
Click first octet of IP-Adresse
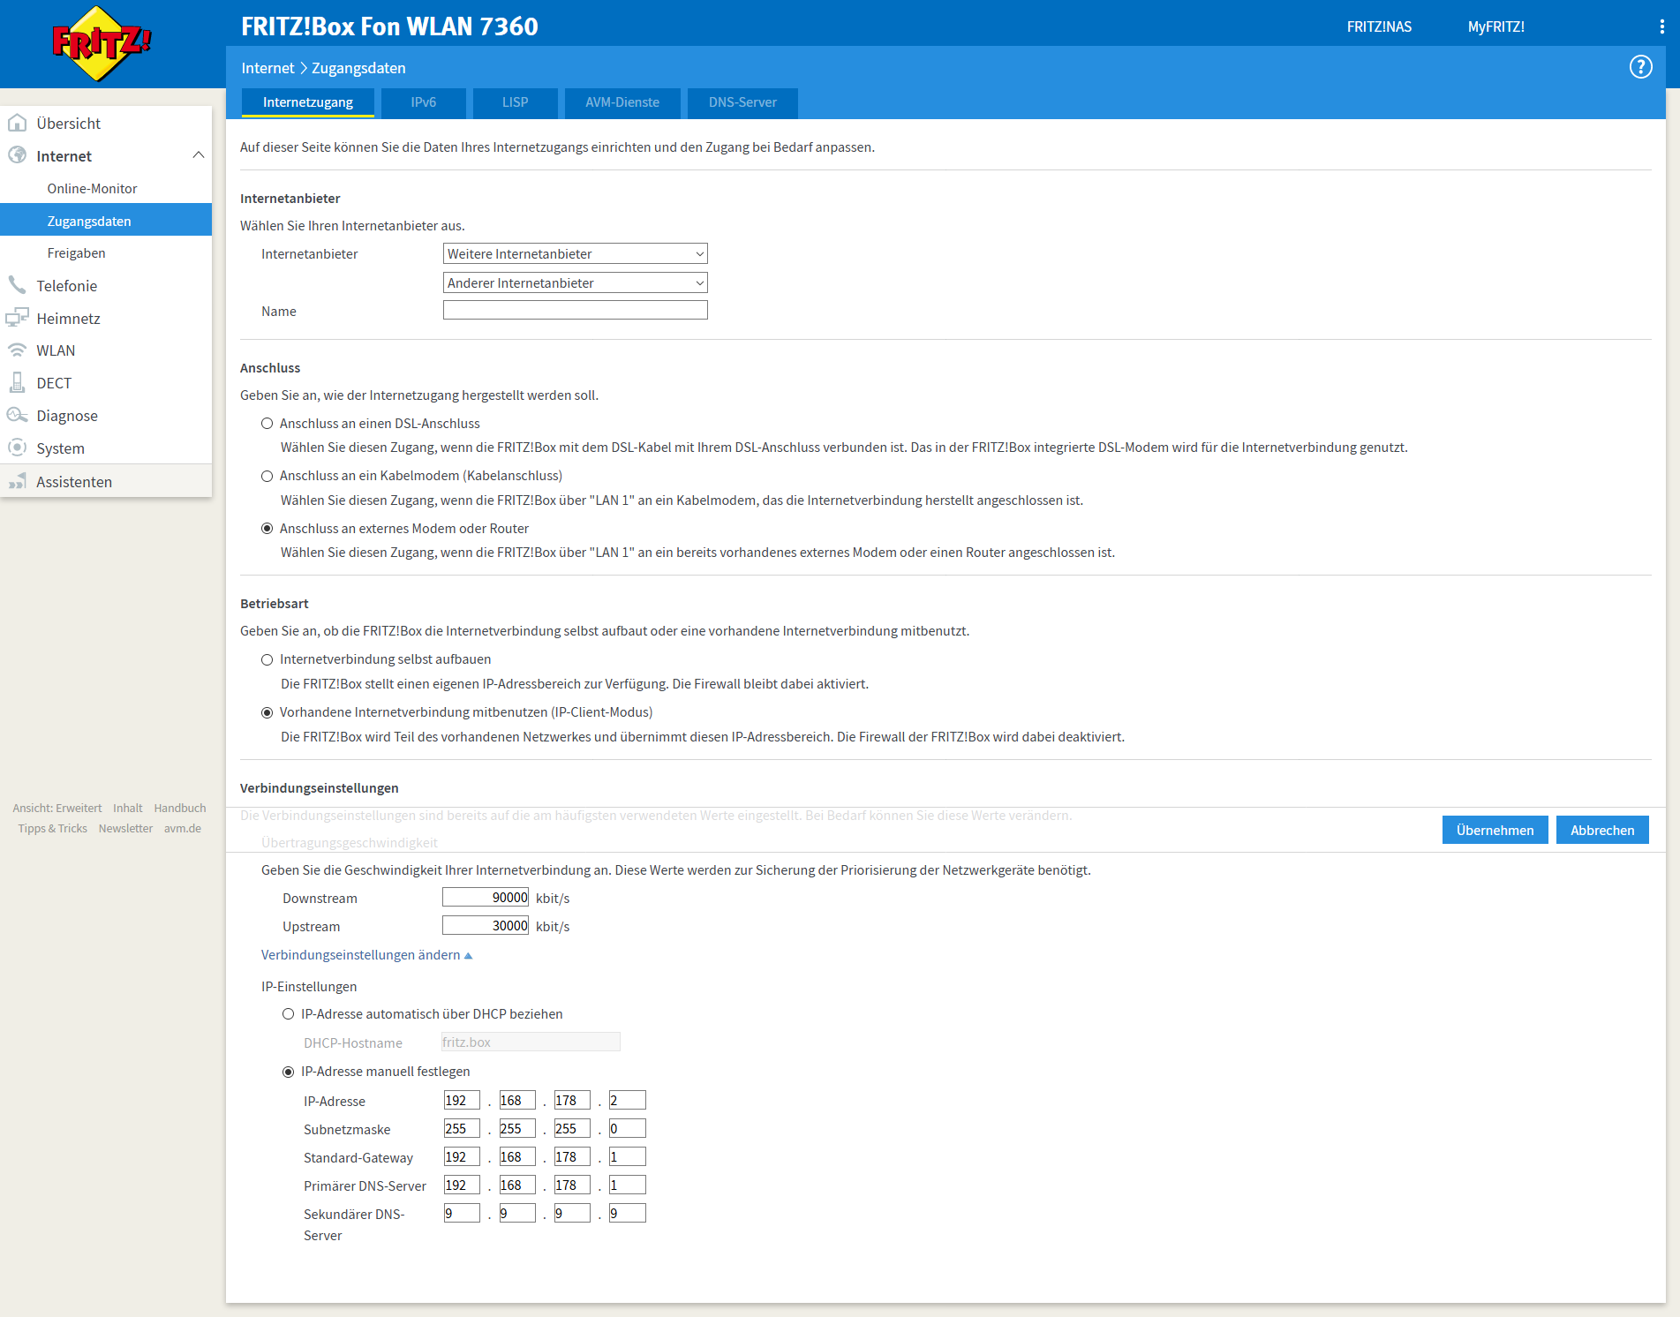tap(462, 1100)
